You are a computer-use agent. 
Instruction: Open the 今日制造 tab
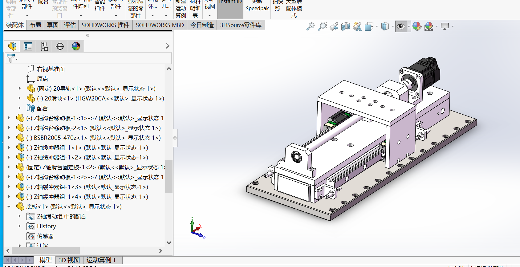pyautogui.click(x=202, y=25)
